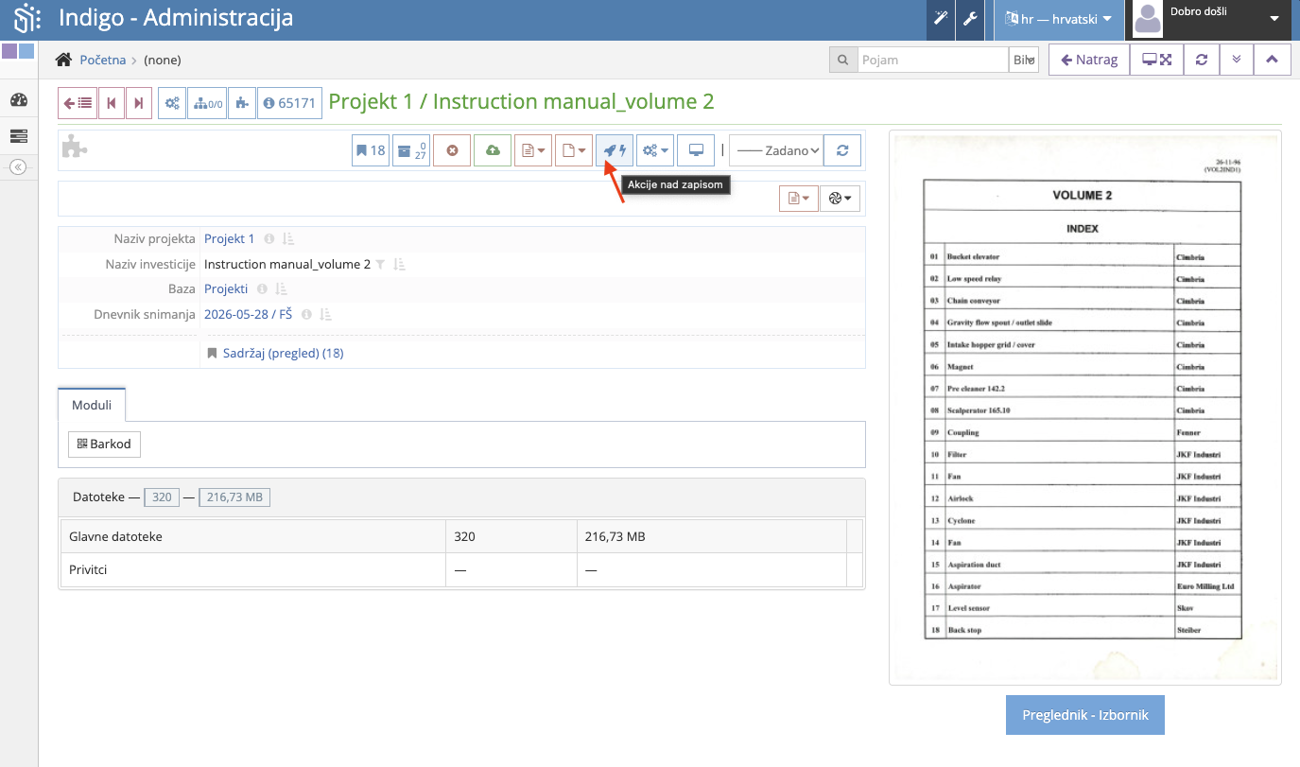The height and width of the screenshot is (767, 1300).
Task: Open the Početna breadcrumb link
Action: 103,60
